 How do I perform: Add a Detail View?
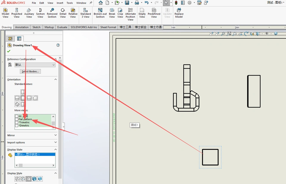click(63, 13)
